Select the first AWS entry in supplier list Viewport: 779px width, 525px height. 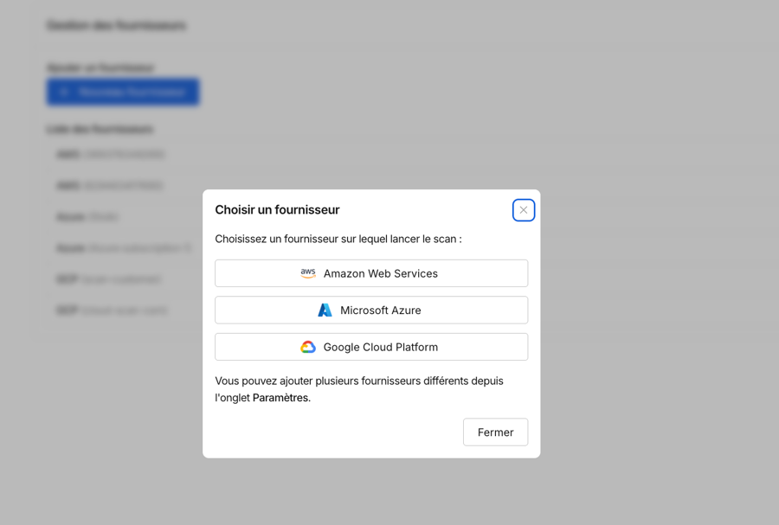(x=110, y=155)
